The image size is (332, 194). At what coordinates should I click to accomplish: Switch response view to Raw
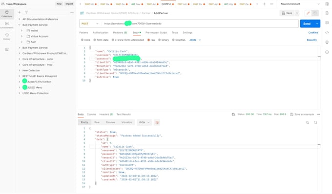(97, 122)
